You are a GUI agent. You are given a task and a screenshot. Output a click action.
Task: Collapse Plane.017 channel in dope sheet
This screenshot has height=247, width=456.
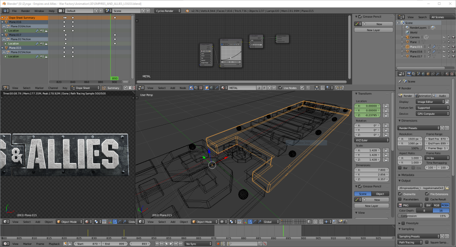(x=3, y=35)
